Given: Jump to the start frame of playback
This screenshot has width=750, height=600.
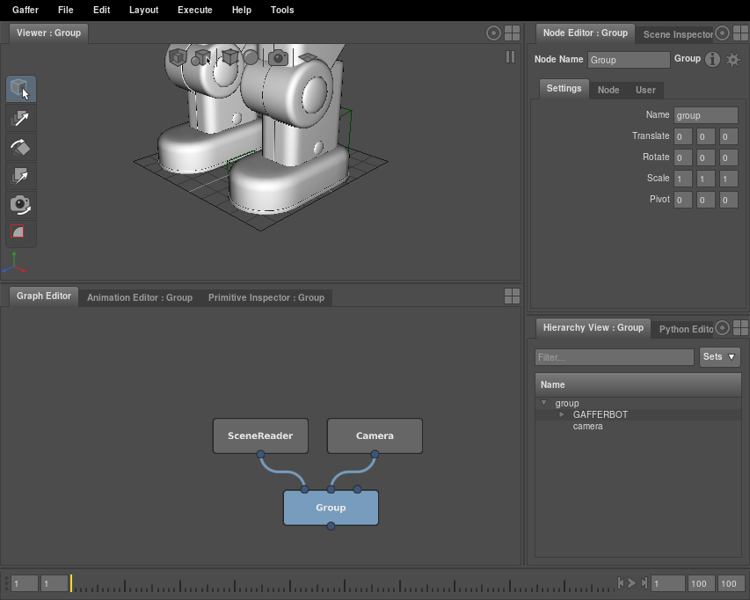Looking at the screenshot, I should coord(621,582).
